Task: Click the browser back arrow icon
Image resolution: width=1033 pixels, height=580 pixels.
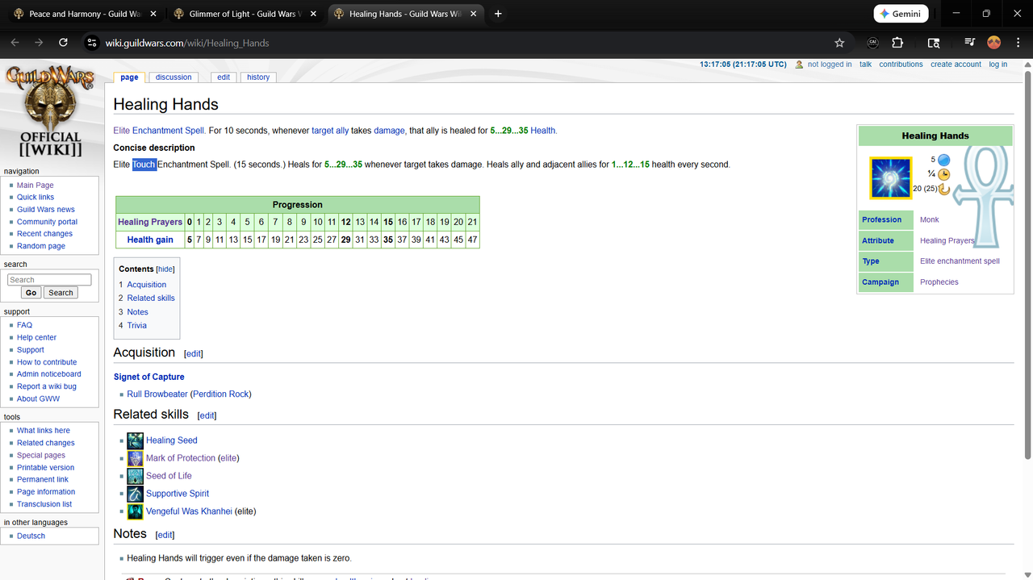Action: 15,43
